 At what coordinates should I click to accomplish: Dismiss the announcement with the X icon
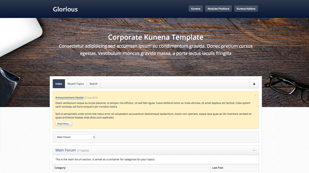255,95
